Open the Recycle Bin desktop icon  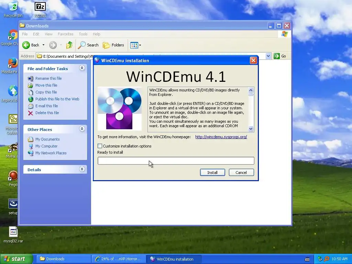[x=13, y=9]
